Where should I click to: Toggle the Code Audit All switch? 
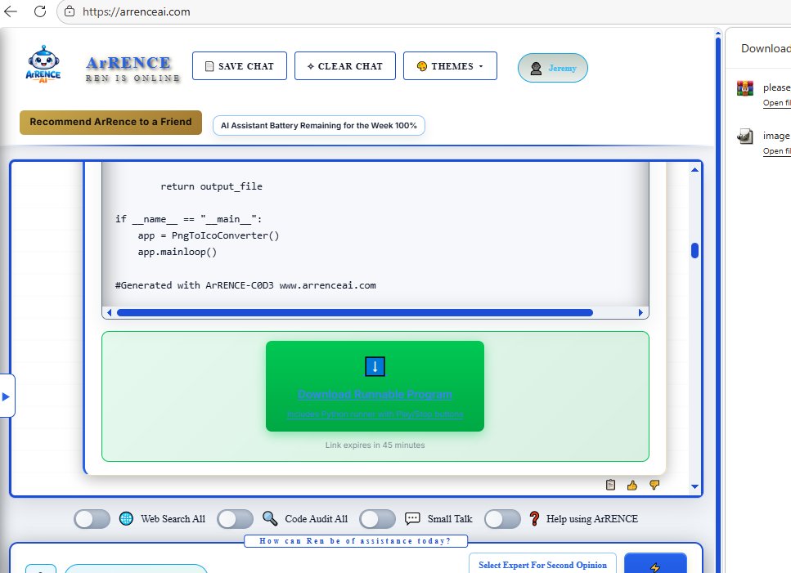click(x=235, y=519)
